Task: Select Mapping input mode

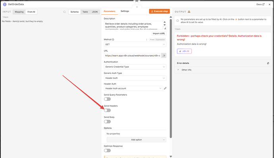Action: [19, 12]
